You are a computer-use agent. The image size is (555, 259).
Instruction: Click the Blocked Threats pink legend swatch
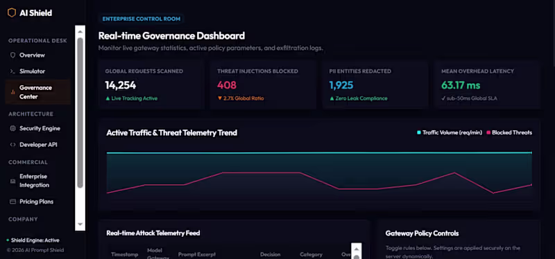tap(488, 133)
